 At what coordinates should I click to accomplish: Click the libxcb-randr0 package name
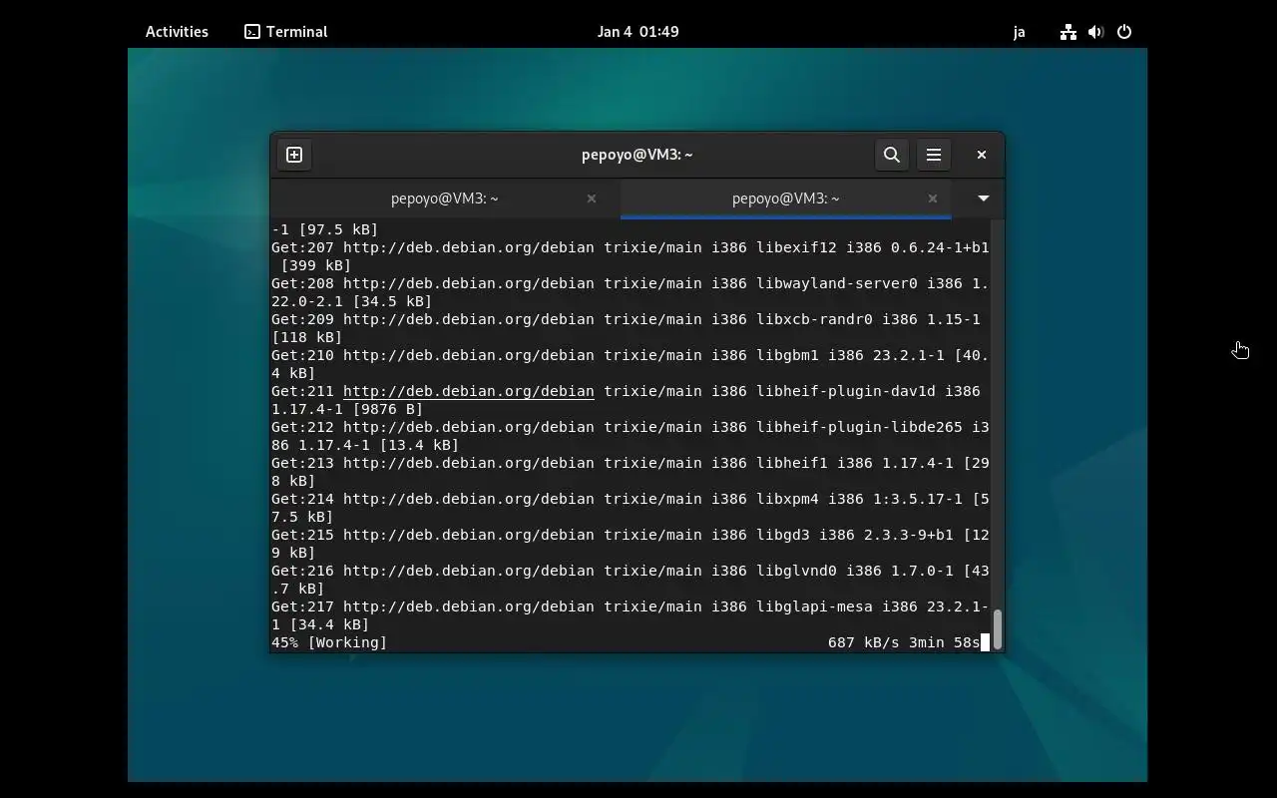(814, 319)
